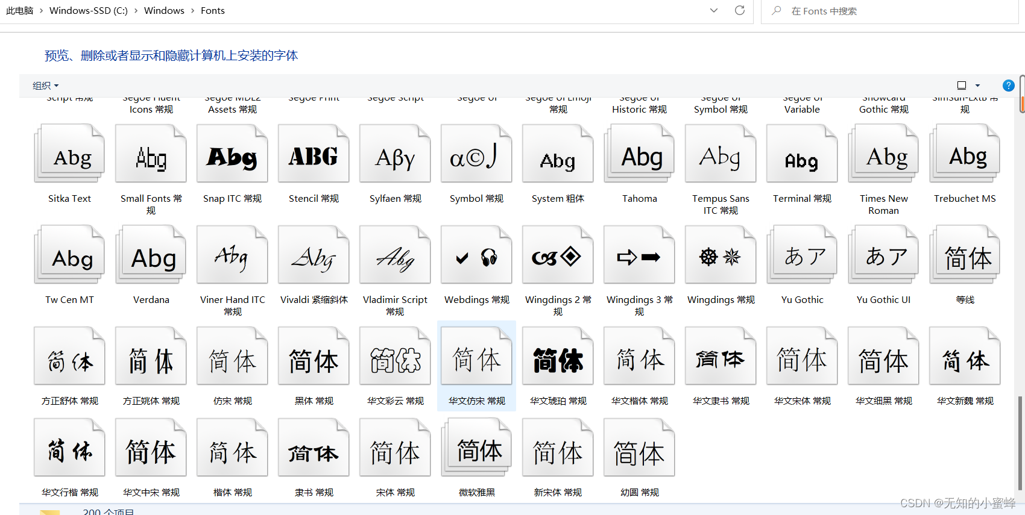The width and height of the screenshot is (1025, 515).
Task: Open the Yu Gothic UI font icon
Action: [x=883, y=255]
